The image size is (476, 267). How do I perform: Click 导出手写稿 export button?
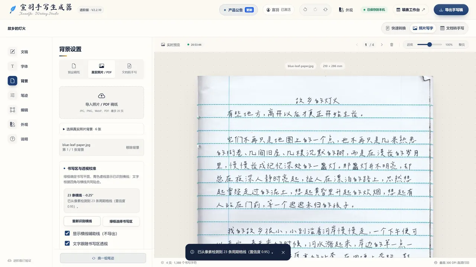pos(451,10)
